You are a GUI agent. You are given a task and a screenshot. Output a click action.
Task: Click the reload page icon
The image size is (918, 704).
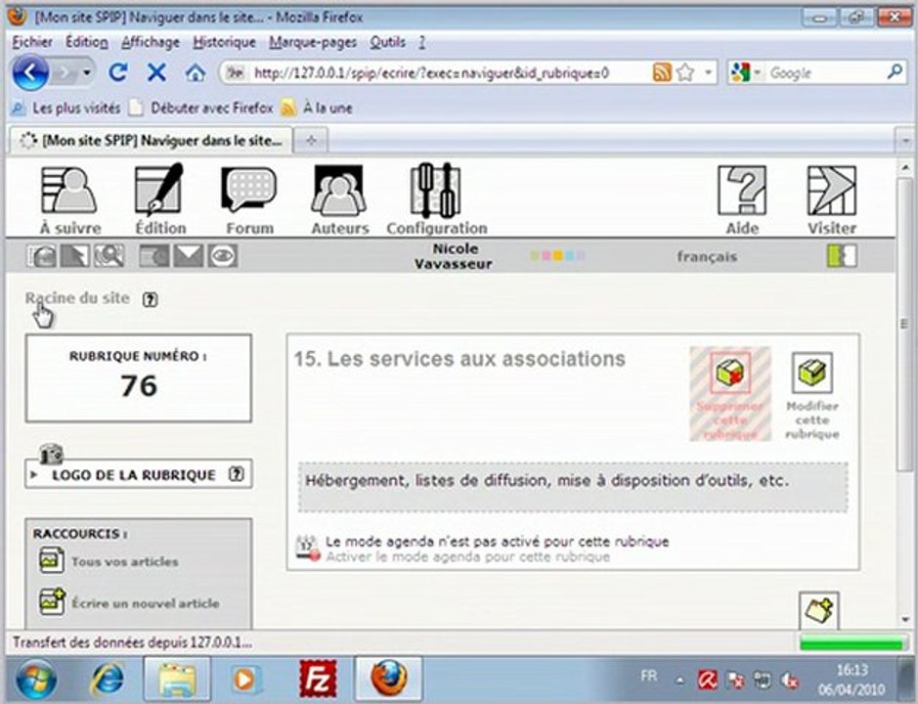click(118, 73)
